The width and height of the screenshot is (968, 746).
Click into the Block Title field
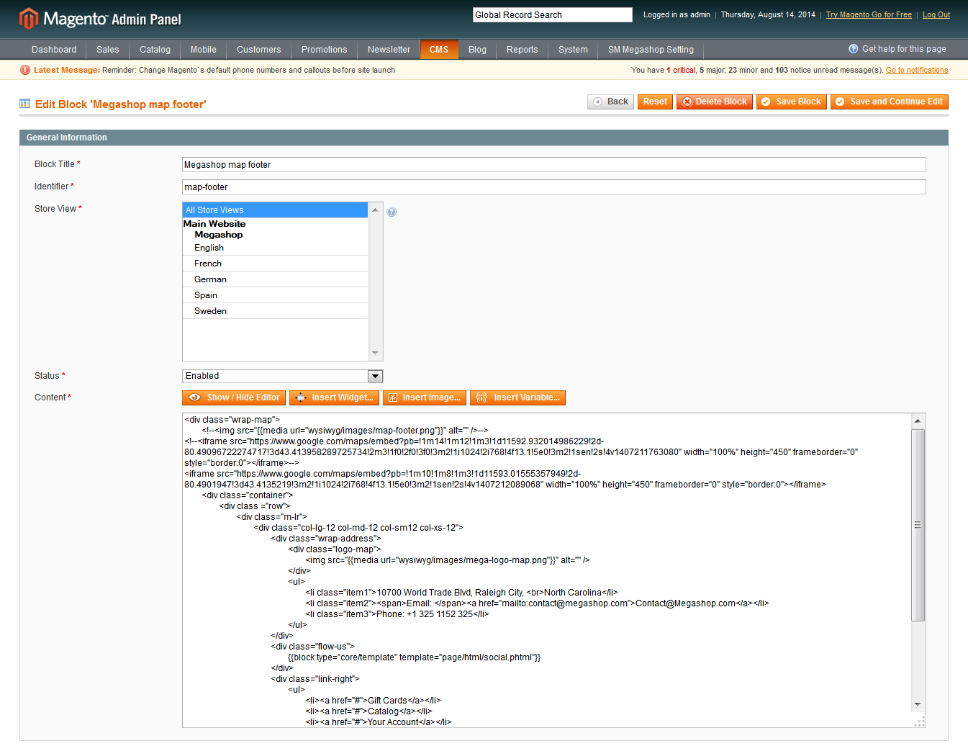[553, 165]
